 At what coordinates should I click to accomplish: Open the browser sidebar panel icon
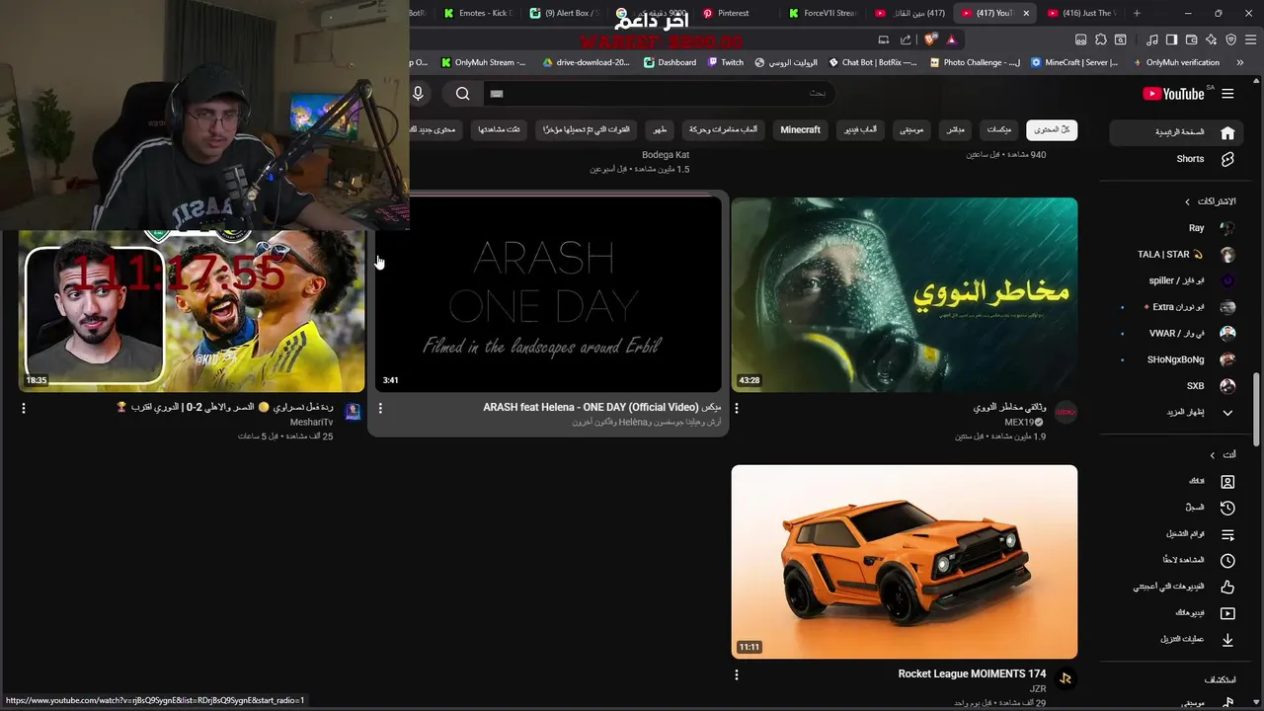pos(1171,39)
